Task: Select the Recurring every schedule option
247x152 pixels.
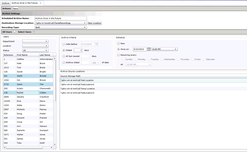Action: (x=118, y=55)
